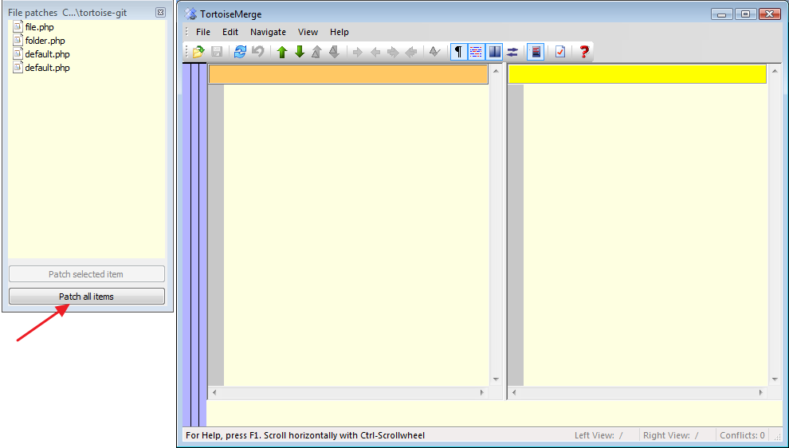Click 'Right View: /' in status bar

(671, 435)
